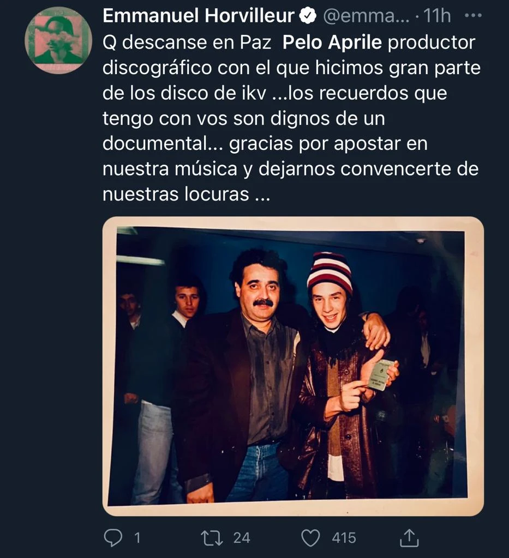This screenshot has height=558, width=509.
Task: Open the 11h timestamp link
Action: click(x=437, y=16)
